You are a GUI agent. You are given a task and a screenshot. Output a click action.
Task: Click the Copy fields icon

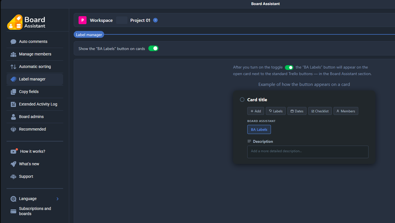coord(13,92)
